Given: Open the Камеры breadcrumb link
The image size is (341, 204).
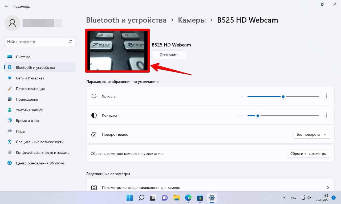Looking at the screenshot, I should (x=192, y=20).
